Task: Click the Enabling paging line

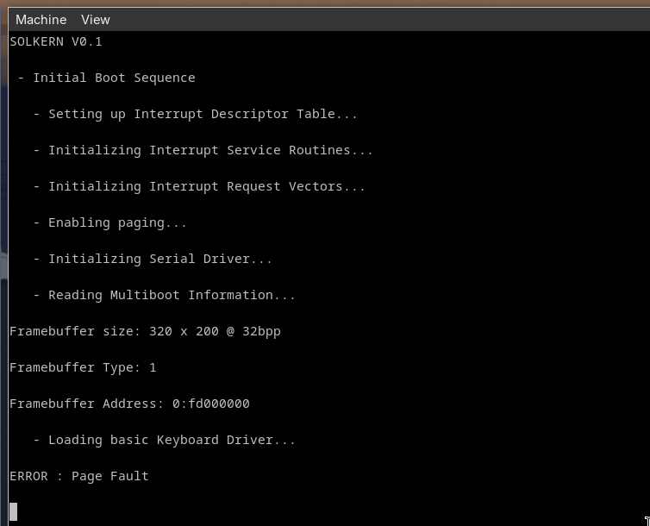Action: pos(109,223)
